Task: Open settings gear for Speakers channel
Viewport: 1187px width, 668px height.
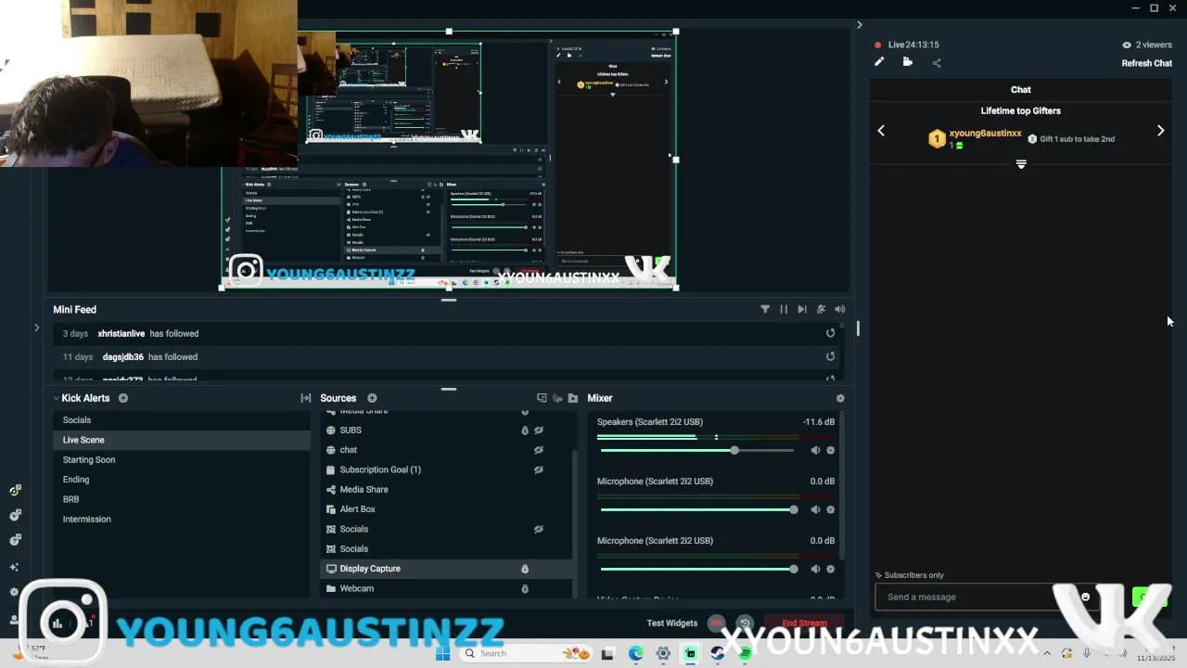Action: tap(830, 450)
